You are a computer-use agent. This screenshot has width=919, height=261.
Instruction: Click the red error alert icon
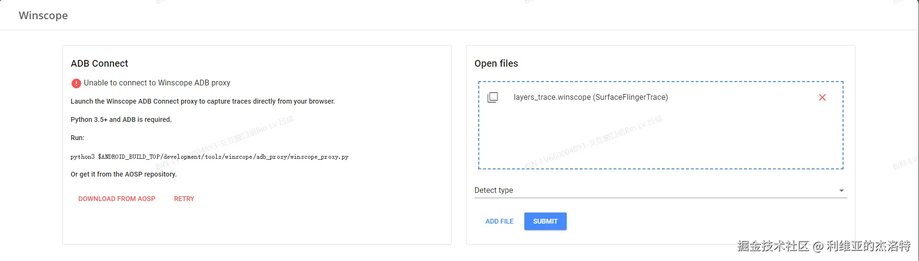76,83
